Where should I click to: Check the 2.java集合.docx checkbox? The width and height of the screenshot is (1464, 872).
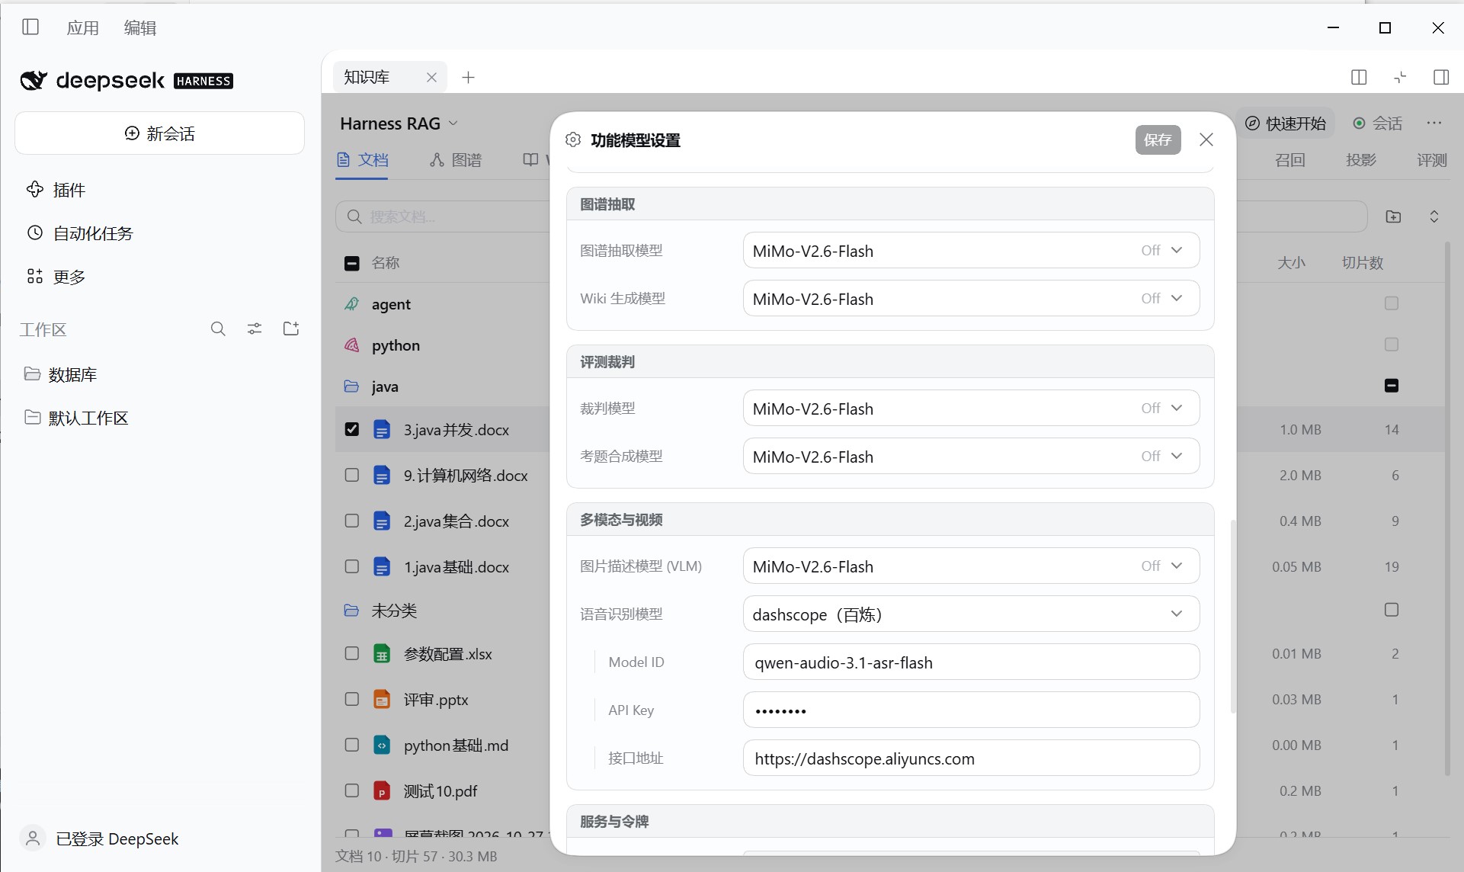point(352,521)
